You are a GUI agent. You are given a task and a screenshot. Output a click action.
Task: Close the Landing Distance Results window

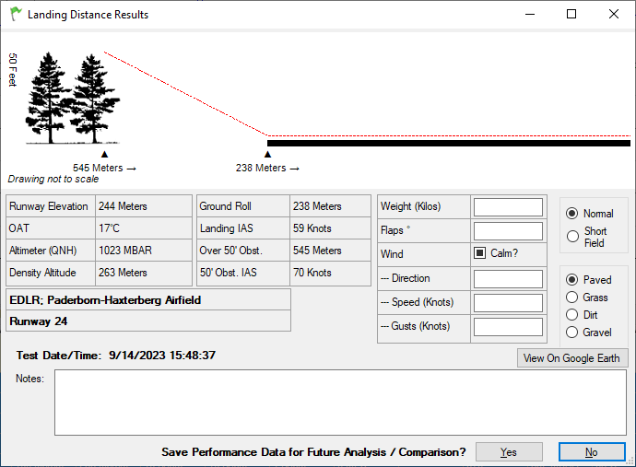click(614, 14)
